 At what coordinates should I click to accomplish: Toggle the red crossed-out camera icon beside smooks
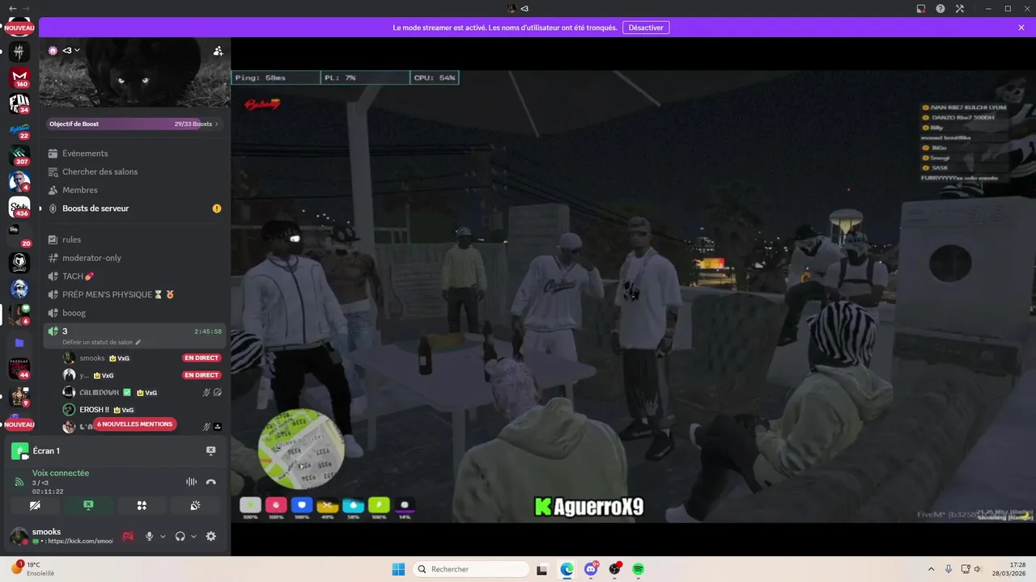point(128,536)
